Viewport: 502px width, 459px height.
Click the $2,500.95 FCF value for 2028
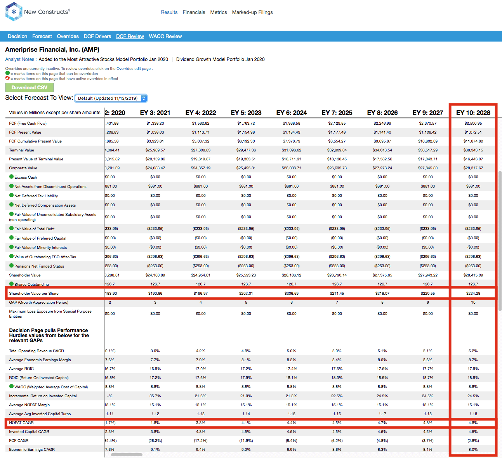tap(473, 123)
